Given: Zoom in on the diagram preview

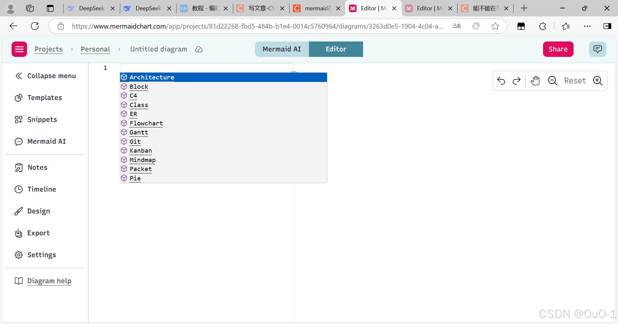Looking at the screenshot, I should click(x=598, y=81).
